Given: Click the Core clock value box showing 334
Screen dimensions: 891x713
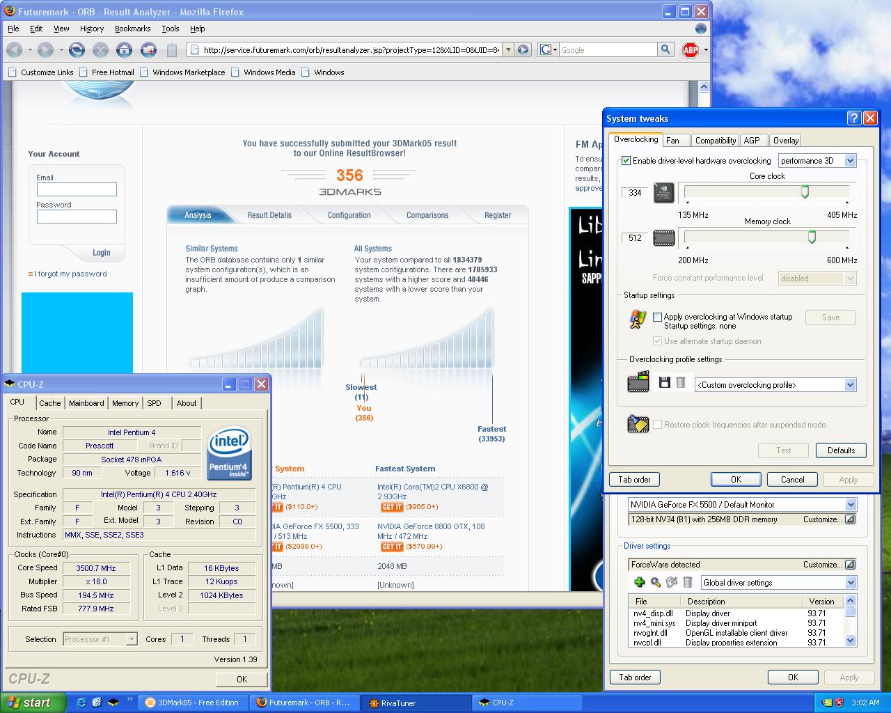Looking at the screenshot, I should (x=635, y=193).
